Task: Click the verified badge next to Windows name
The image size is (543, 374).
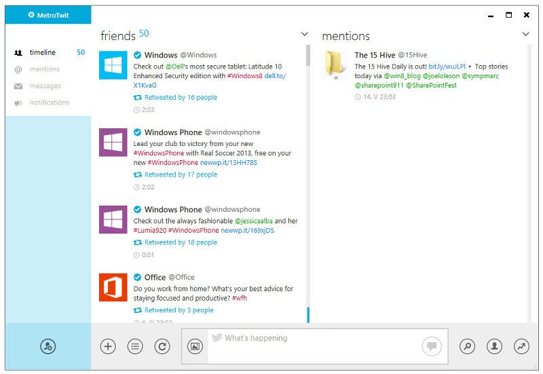Action: coord(138,55)
